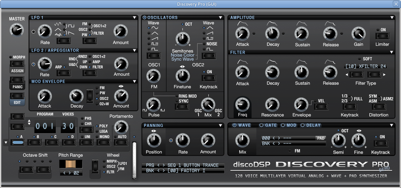Switch to the MOD tab
Screen dimensions: 401x188
point(288,125)
